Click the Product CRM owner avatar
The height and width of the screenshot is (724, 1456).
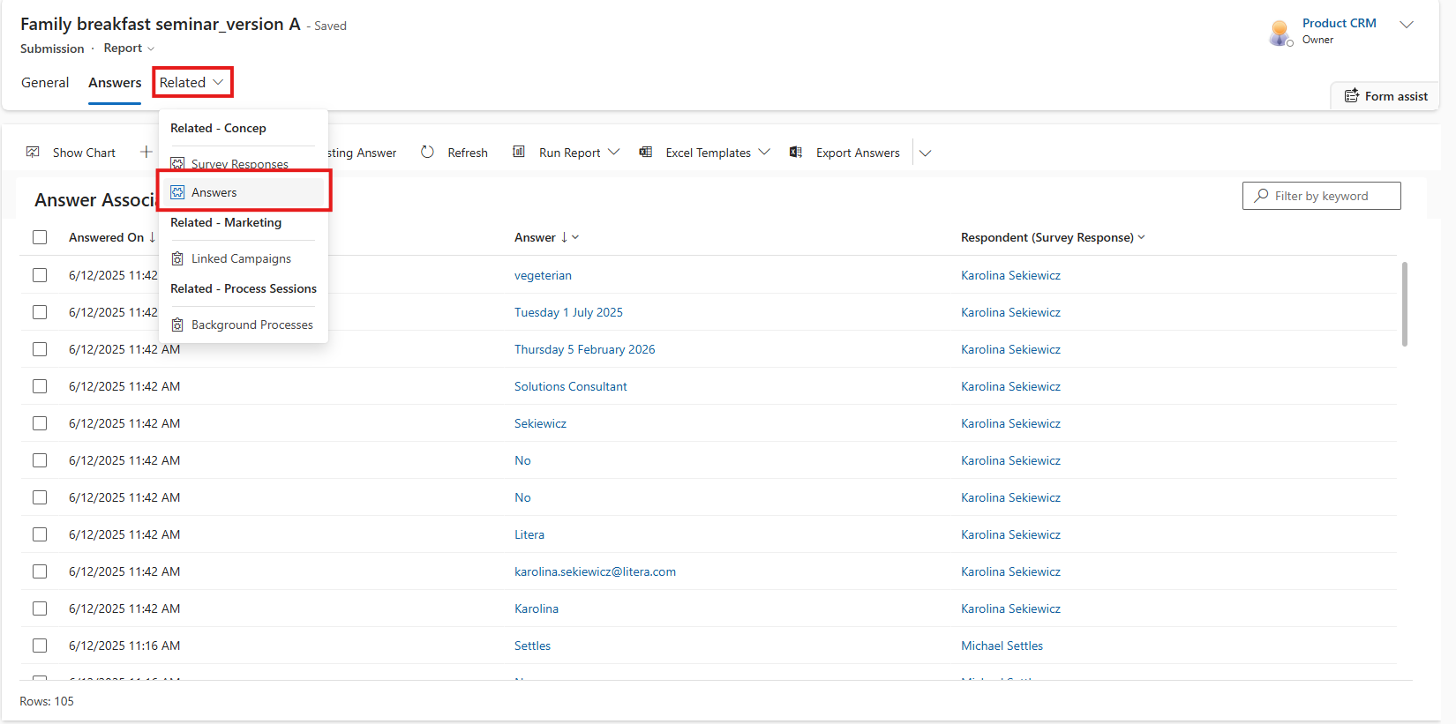click(1280, 33)
